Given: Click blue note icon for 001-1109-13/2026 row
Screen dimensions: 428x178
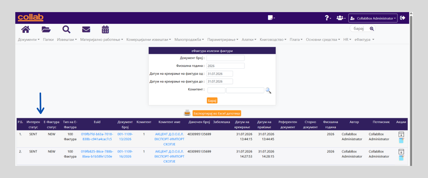Looking at the screenshot, I should [x=401, y=141].
